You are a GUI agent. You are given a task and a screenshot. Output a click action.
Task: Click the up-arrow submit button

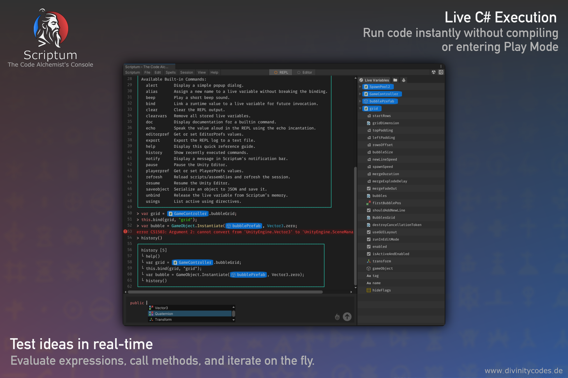347,317
